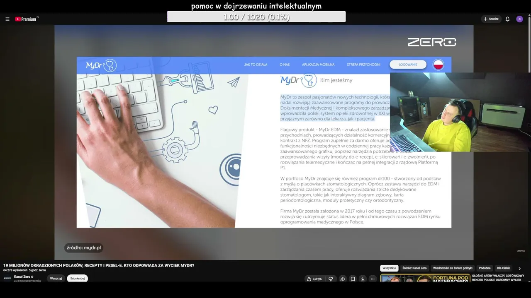Screen dimensions: 531x298
Task: Share the video using arrow icon
Action: [x=343, y=279]
